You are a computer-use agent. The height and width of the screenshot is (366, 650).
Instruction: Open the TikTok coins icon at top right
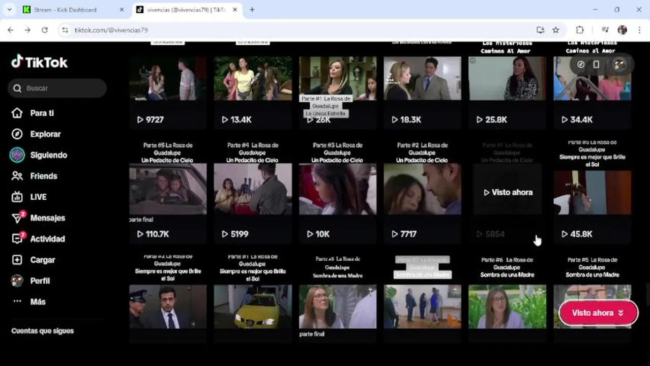[581, 65]
